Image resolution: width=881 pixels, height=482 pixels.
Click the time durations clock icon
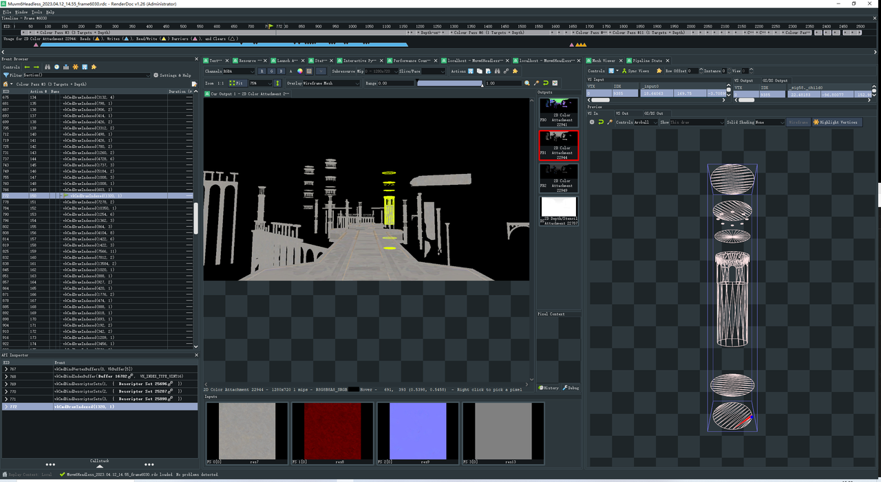coord(57,67)
